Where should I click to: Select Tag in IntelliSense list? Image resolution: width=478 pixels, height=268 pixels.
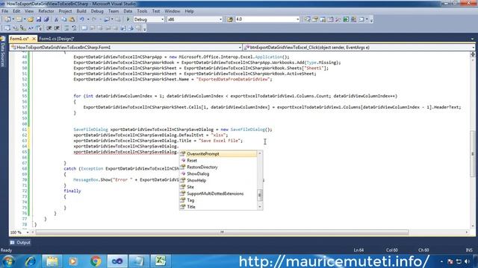pos(219,200)
